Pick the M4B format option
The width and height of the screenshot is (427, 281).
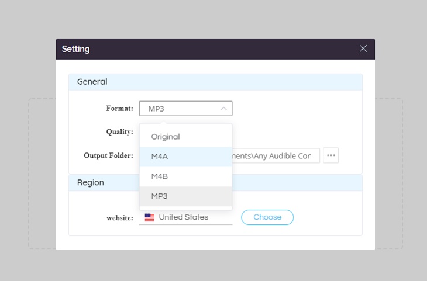[186, 176]
